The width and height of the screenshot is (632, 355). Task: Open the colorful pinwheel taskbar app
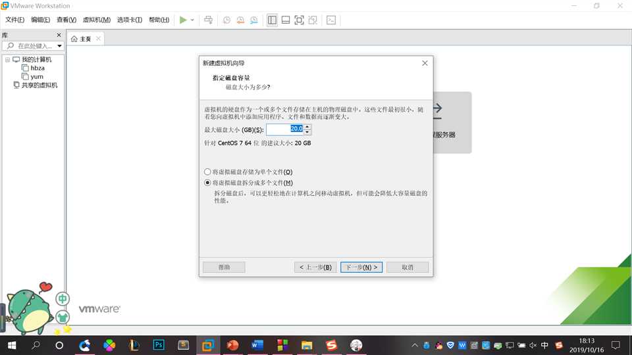coord(109,345)
